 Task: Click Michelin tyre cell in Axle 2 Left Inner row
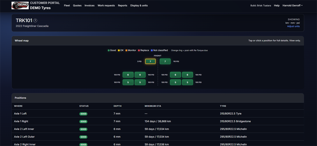point(233,129)
